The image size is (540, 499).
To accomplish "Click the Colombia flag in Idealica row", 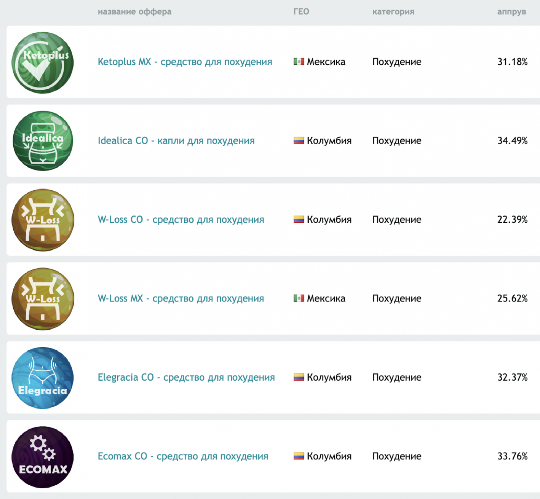I will (299, 141).
